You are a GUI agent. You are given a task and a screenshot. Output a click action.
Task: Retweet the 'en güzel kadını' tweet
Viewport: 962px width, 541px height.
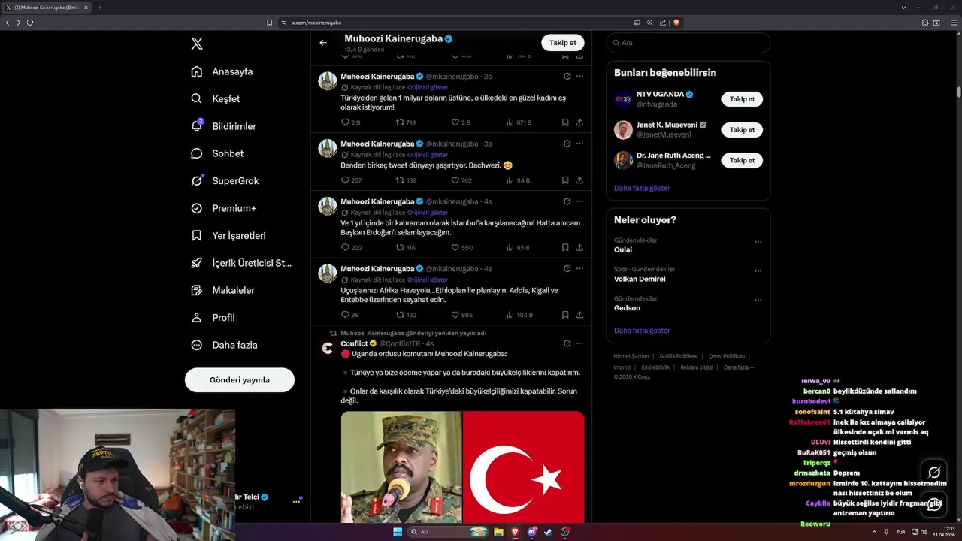tap(406, 122)
